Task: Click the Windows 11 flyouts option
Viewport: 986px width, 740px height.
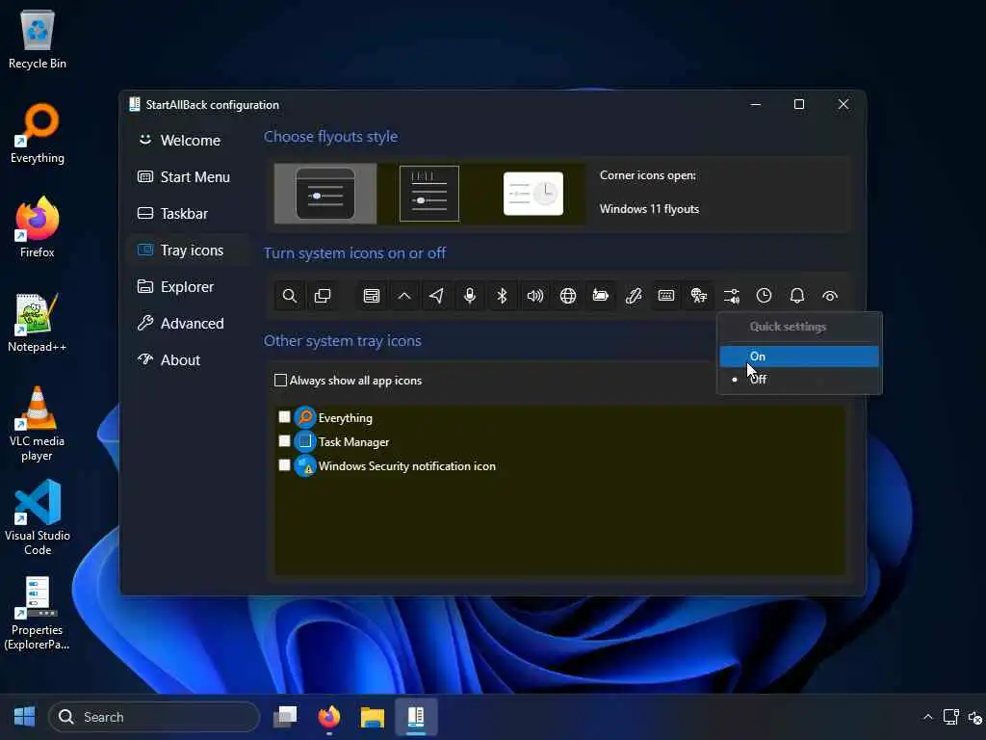Action: (649, 209)
